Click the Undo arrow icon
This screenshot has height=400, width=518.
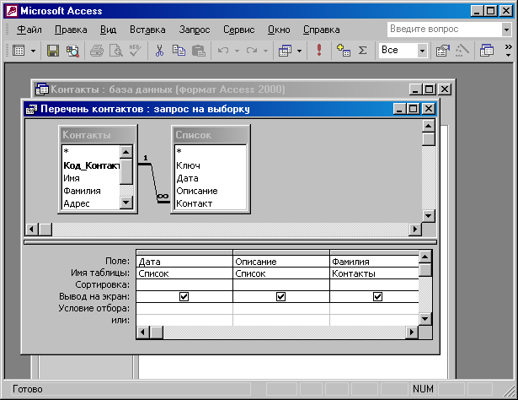tap(223, 51)
